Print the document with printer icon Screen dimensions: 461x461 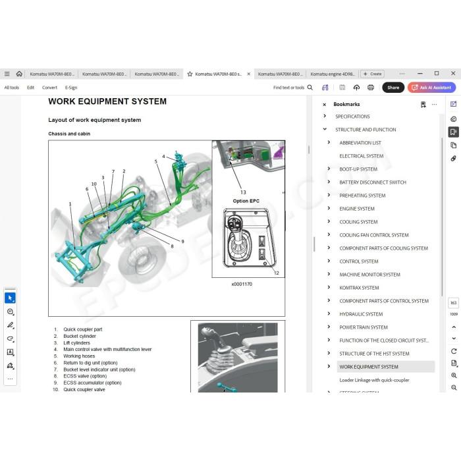coord(371,88)
